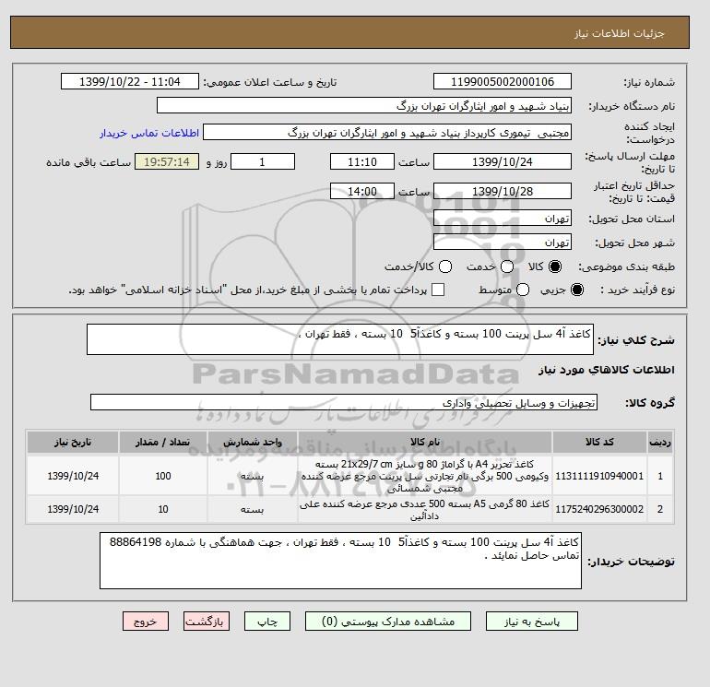
Task: Click the remaining time 19:57:14 field
Action: coord(167,161)
